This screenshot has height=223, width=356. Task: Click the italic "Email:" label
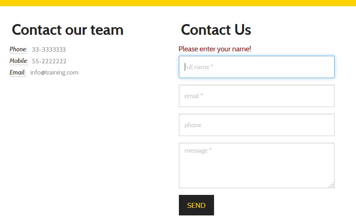18,72
